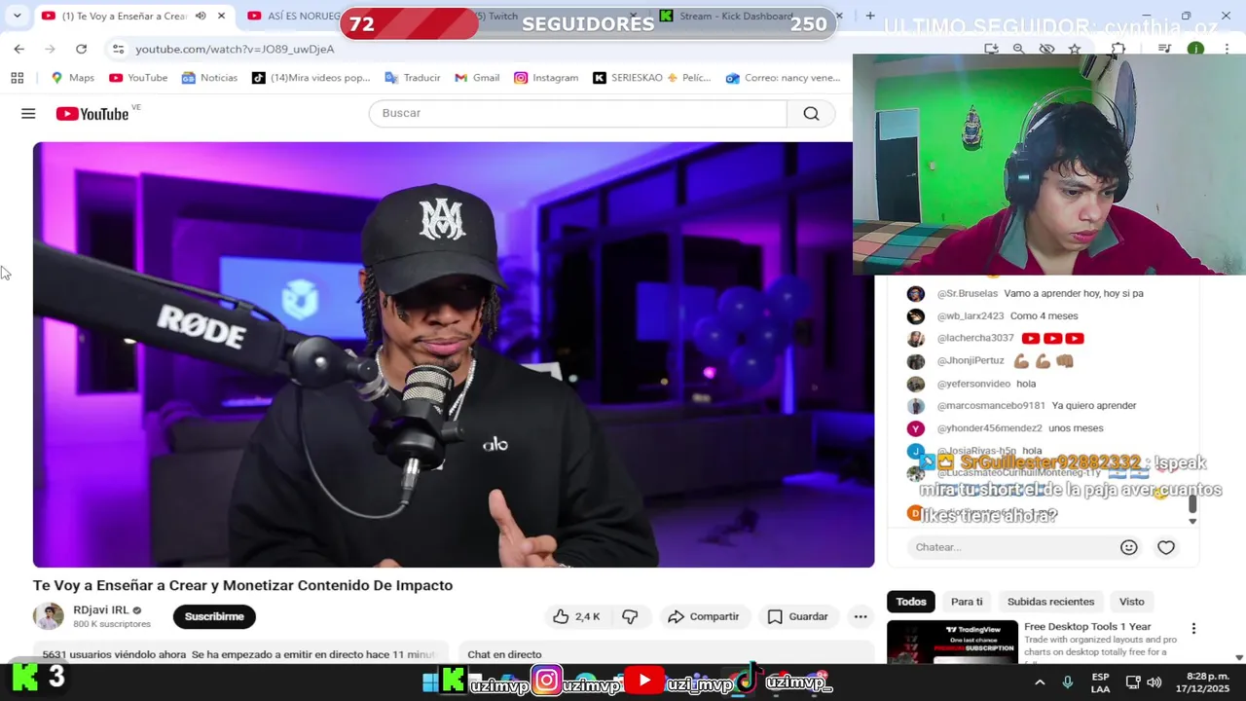Go back with the browser back arrow
Image resolution: width=1246 pixels, height=701 pixels.
pos(19,49)
